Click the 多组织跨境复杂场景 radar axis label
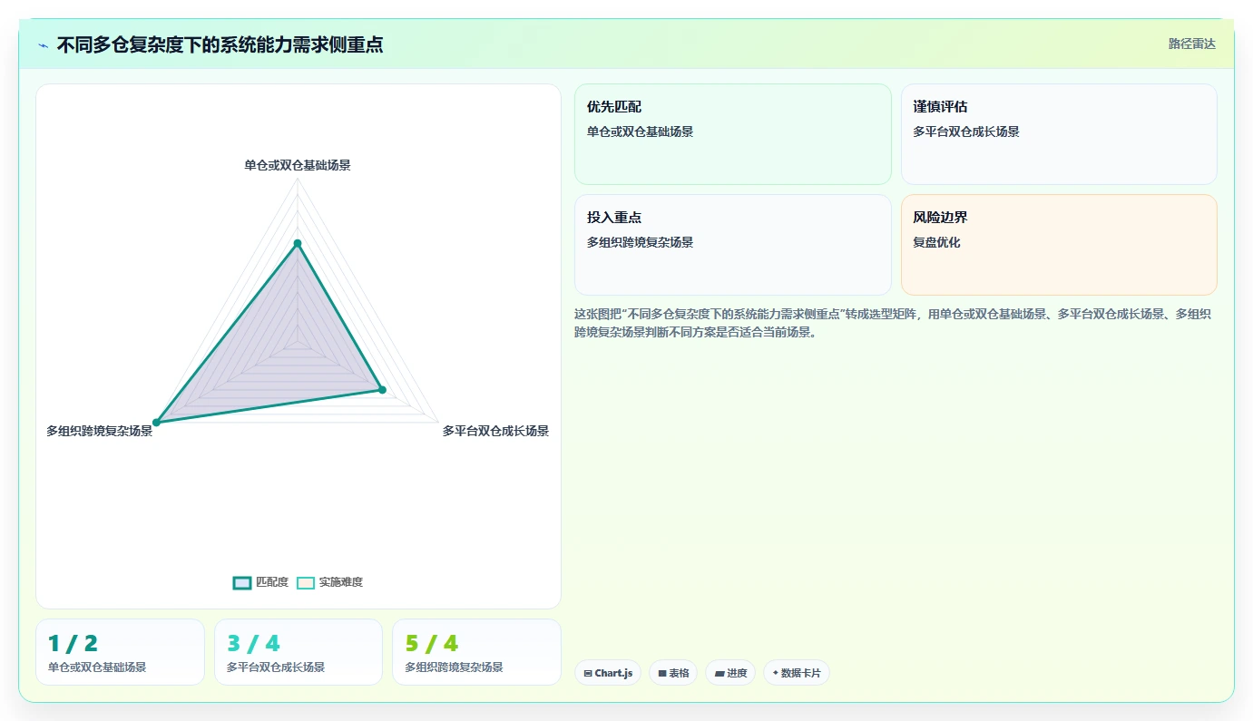This screenshot has height=721, width=1253. click(100, 431)
